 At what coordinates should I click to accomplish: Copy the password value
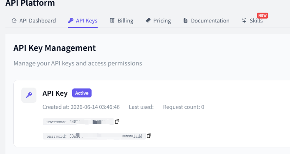click(x=149, y=136)
